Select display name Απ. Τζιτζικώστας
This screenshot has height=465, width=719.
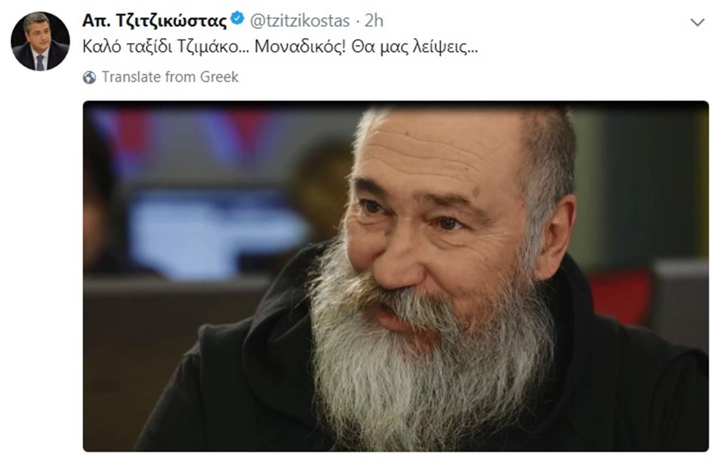[154, 21]
